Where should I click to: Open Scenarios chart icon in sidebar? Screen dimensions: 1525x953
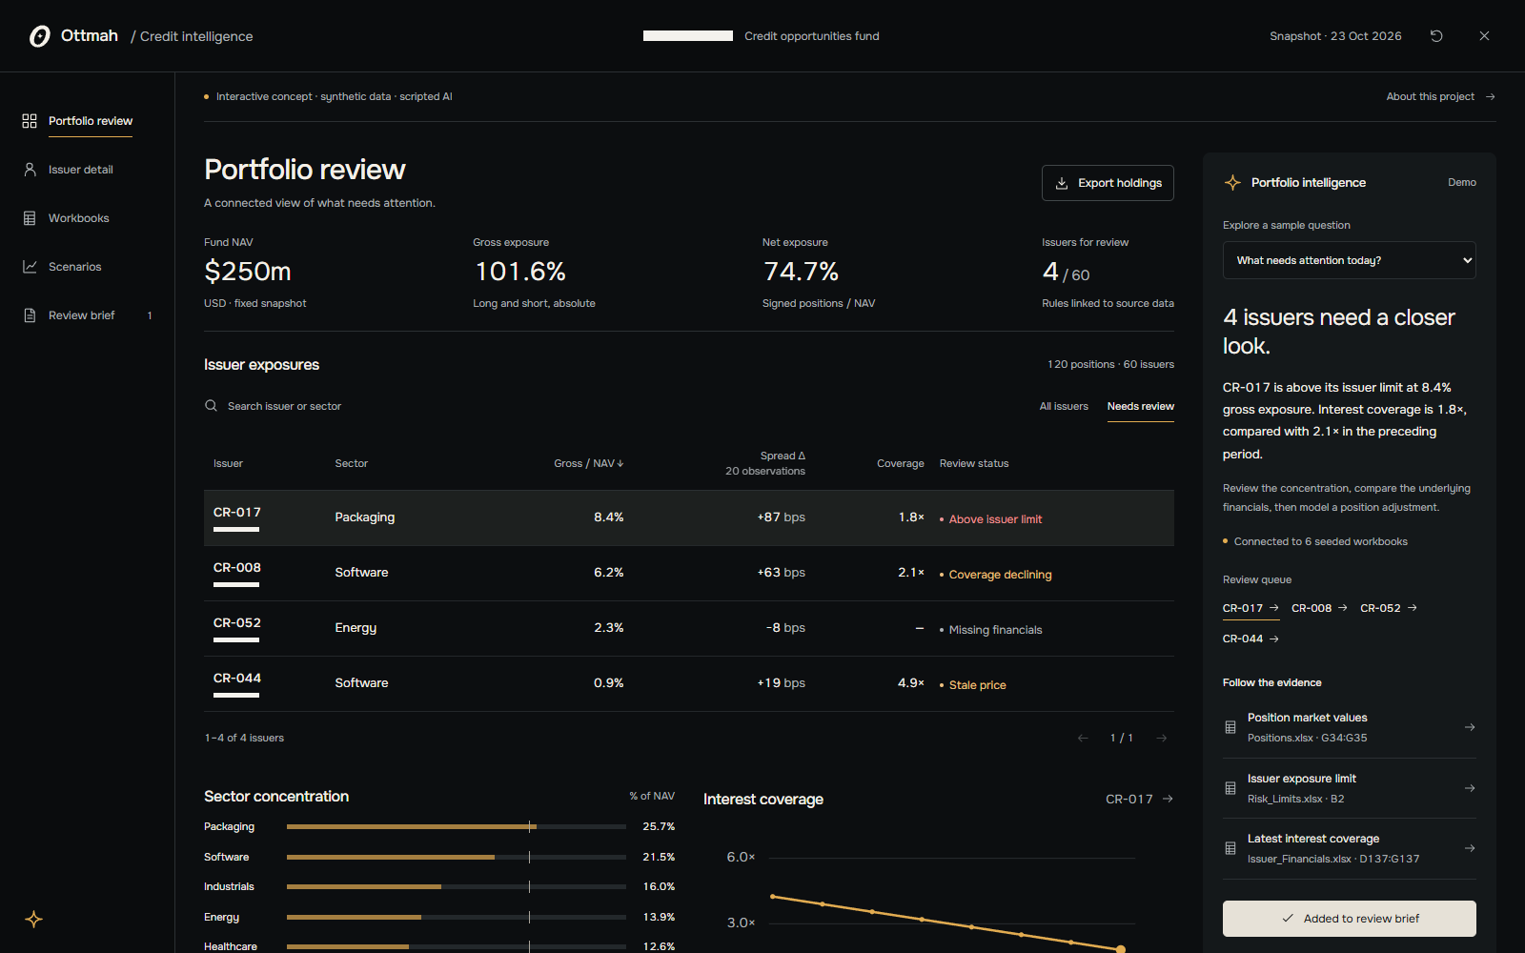coord(30,267)
